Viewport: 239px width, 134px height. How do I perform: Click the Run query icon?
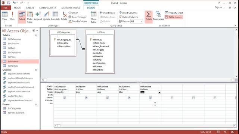pos(12,16)
